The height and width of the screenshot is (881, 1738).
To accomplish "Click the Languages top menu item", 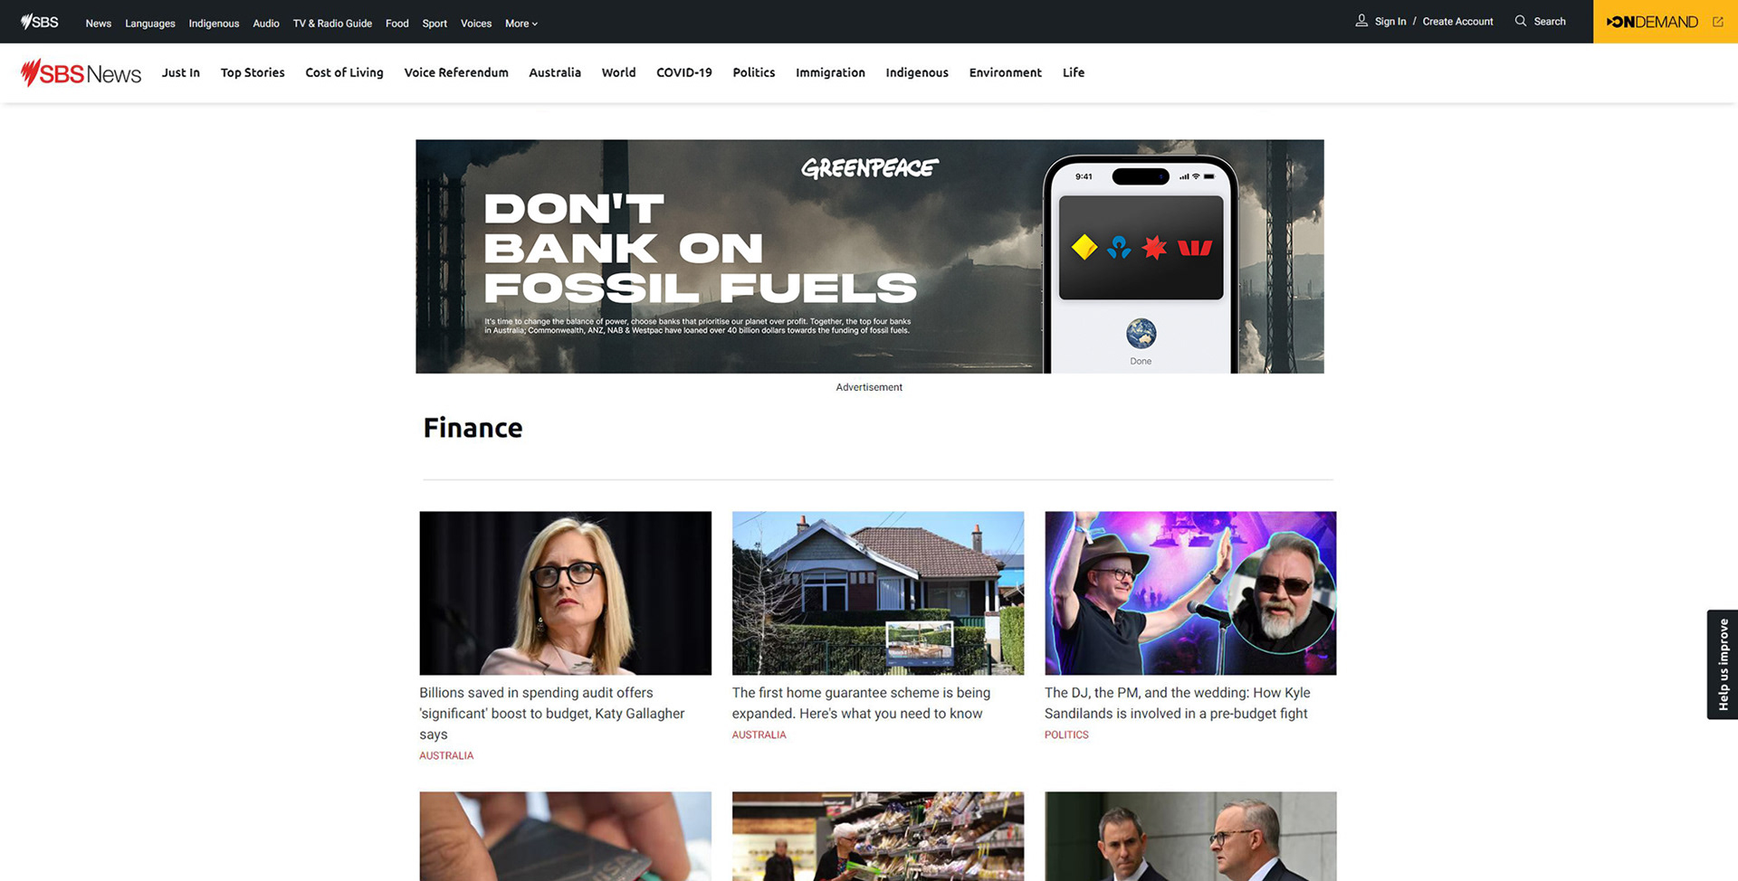I will [150, 24].
